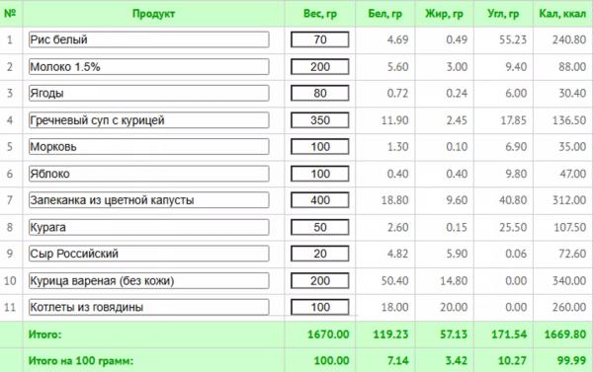
Task: Click the 'Сыр Российский' product field
Action: (x=148, y=254)
